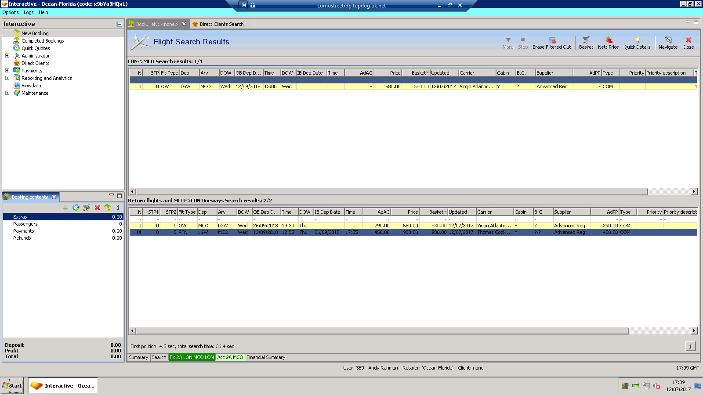Click the greyed-out Stop toolbar button
Screen dimensions: 703x395
coord(523,43)
